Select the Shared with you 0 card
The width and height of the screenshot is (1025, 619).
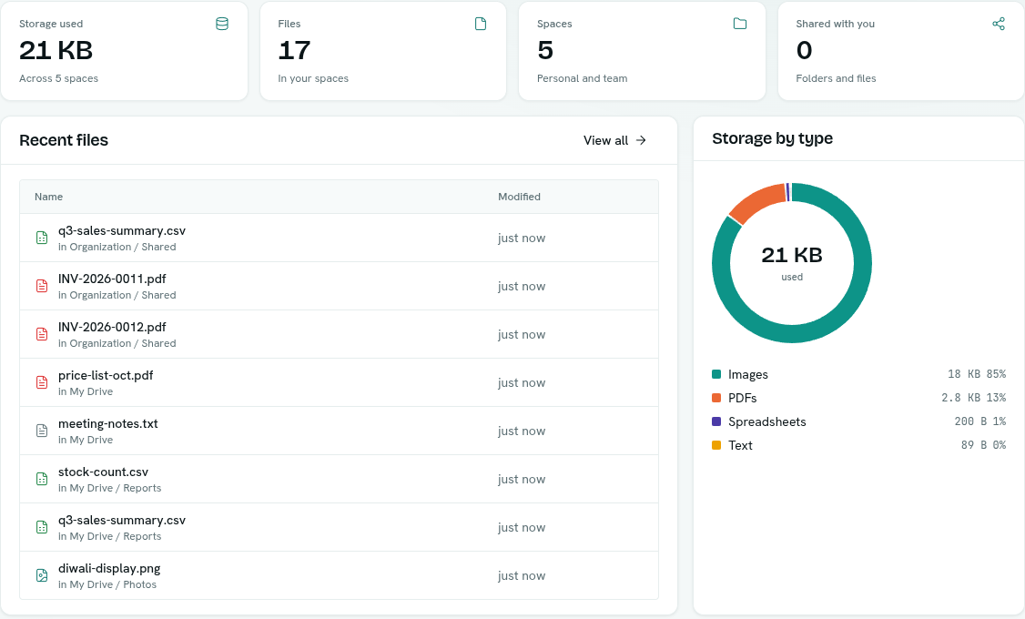point(901,51)
